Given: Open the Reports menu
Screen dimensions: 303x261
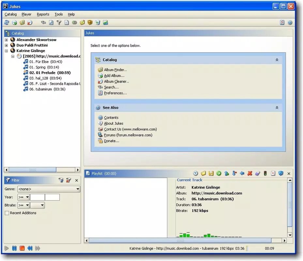Looking at the screenshot, I should [43, 14].
